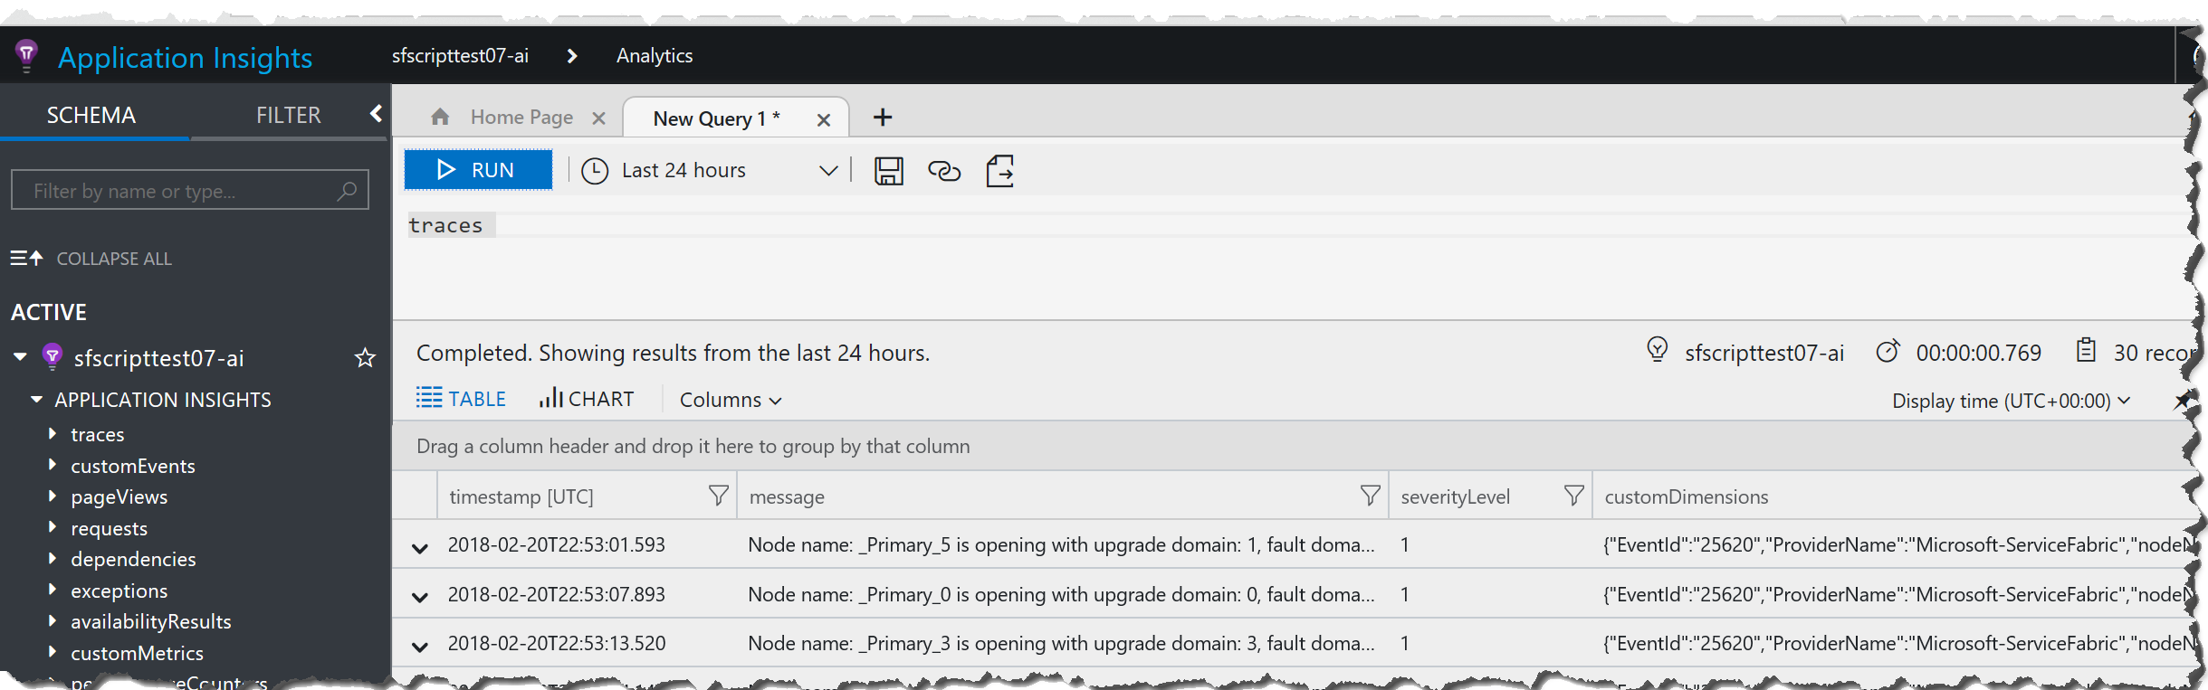Sort by the message column header
This screenshot has height=690, width=2208.
[787, 496]
